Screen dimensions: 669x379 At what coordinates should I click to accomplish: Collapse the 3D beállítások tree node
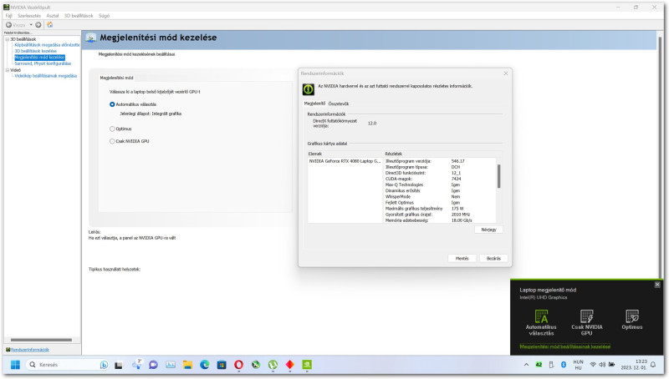point(8,39)
